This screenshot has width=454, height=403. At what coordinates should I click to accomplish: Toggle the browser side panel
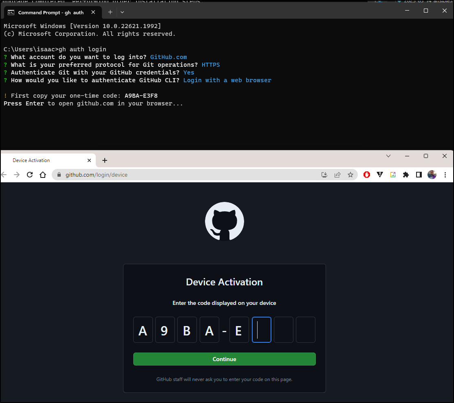click(419, 175)
